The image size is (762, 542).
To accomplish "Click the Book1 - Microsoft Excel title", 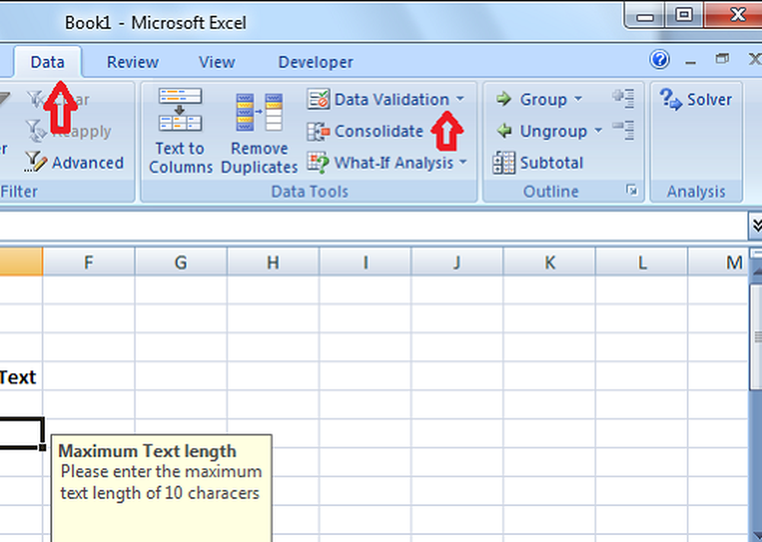I will click(155, 23).
